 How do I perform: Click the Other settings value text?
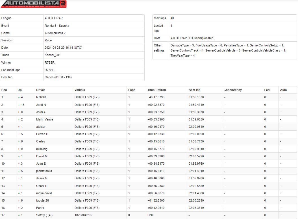tap(228, 50)
